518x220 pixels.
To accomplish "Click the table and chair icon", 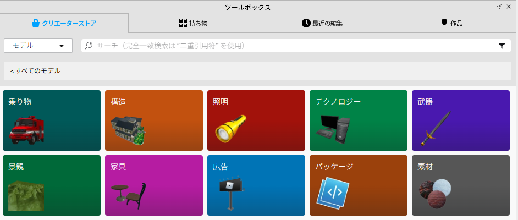I will [x=129, y=195].
